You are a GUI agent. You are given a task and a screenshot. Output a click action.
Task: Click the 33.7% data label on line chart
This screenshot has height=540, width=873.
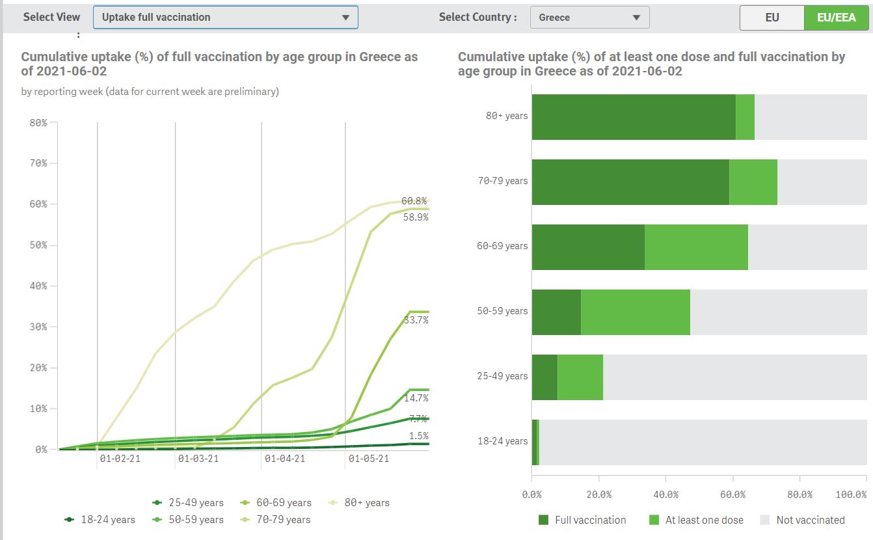click(416, 320)
